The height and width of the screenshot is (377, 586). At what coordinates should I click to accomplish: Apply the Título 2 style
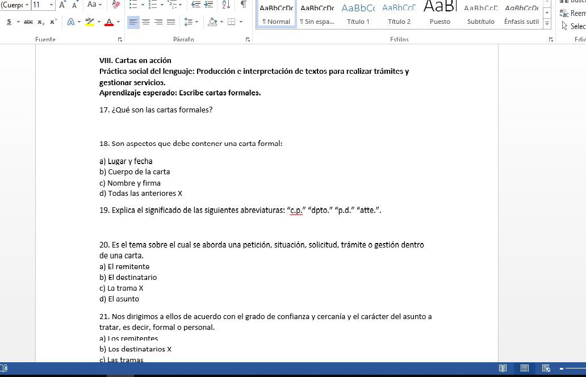399,14
